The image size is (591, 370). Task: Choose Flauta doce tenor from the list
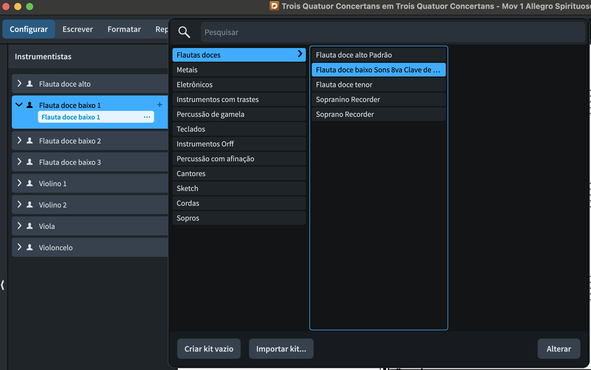378,84
